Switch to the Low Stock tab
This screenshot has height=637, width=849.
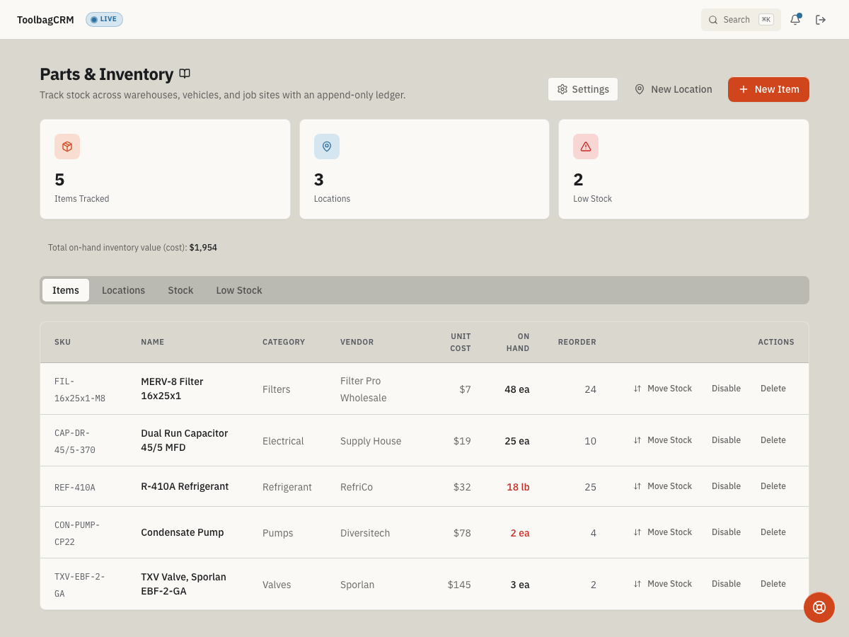pos(239,290)
